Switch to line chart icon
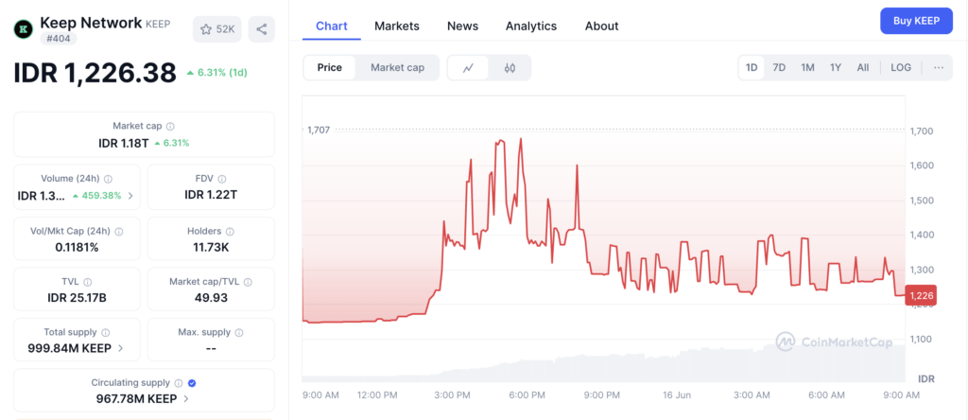This screenshot has height=420, width=968. (468, 68)
